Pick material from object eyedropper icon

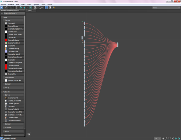[x=6, y=7]
